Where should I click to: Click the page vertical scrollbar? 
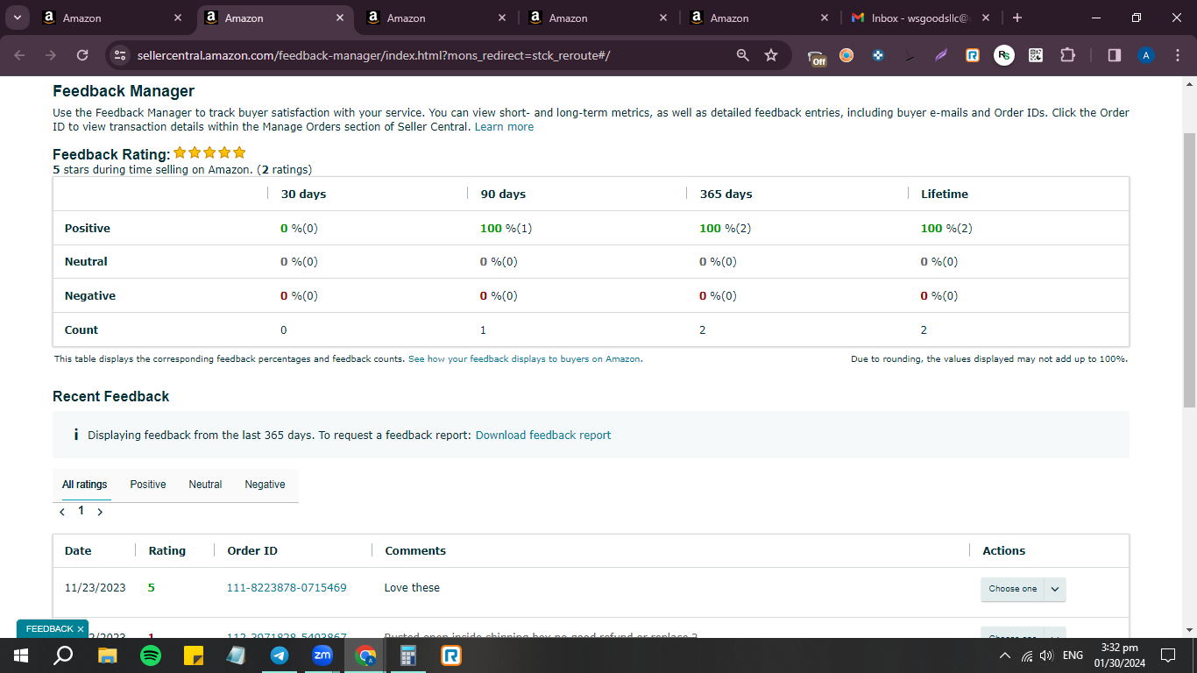point(1189,270)
